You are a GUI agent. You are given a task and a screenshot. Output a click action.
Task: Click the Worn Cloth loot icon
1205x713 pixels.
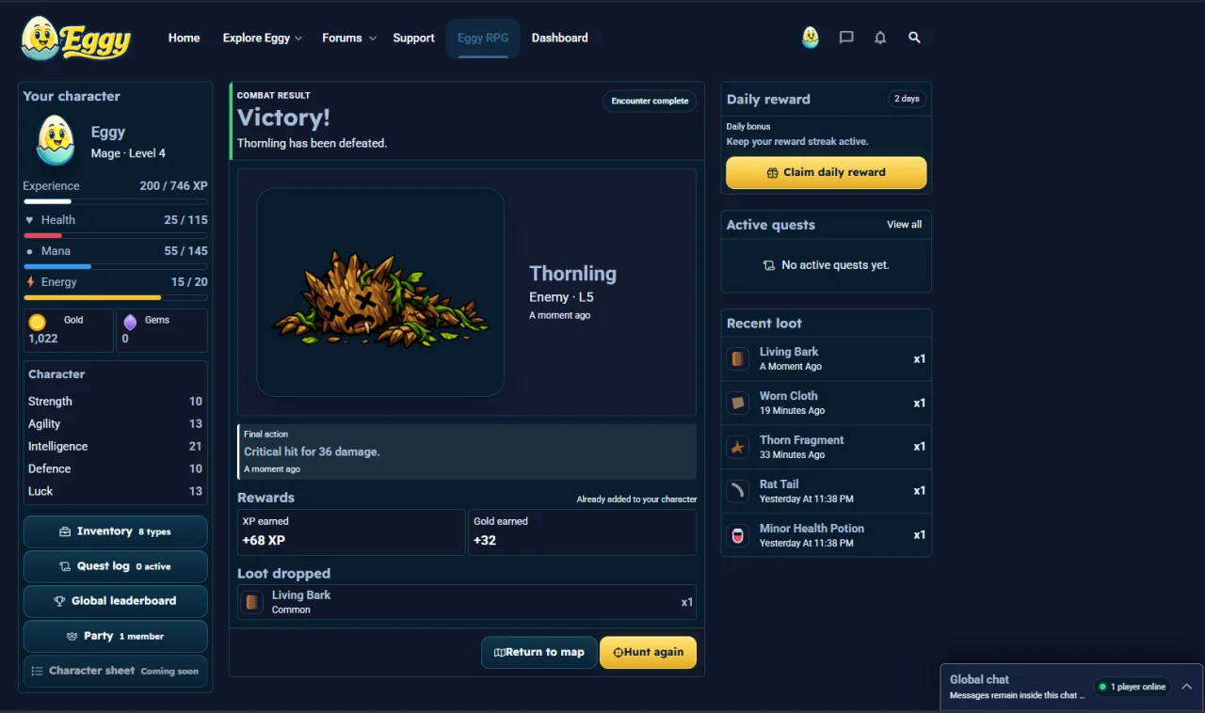click(x=738, y=403)
